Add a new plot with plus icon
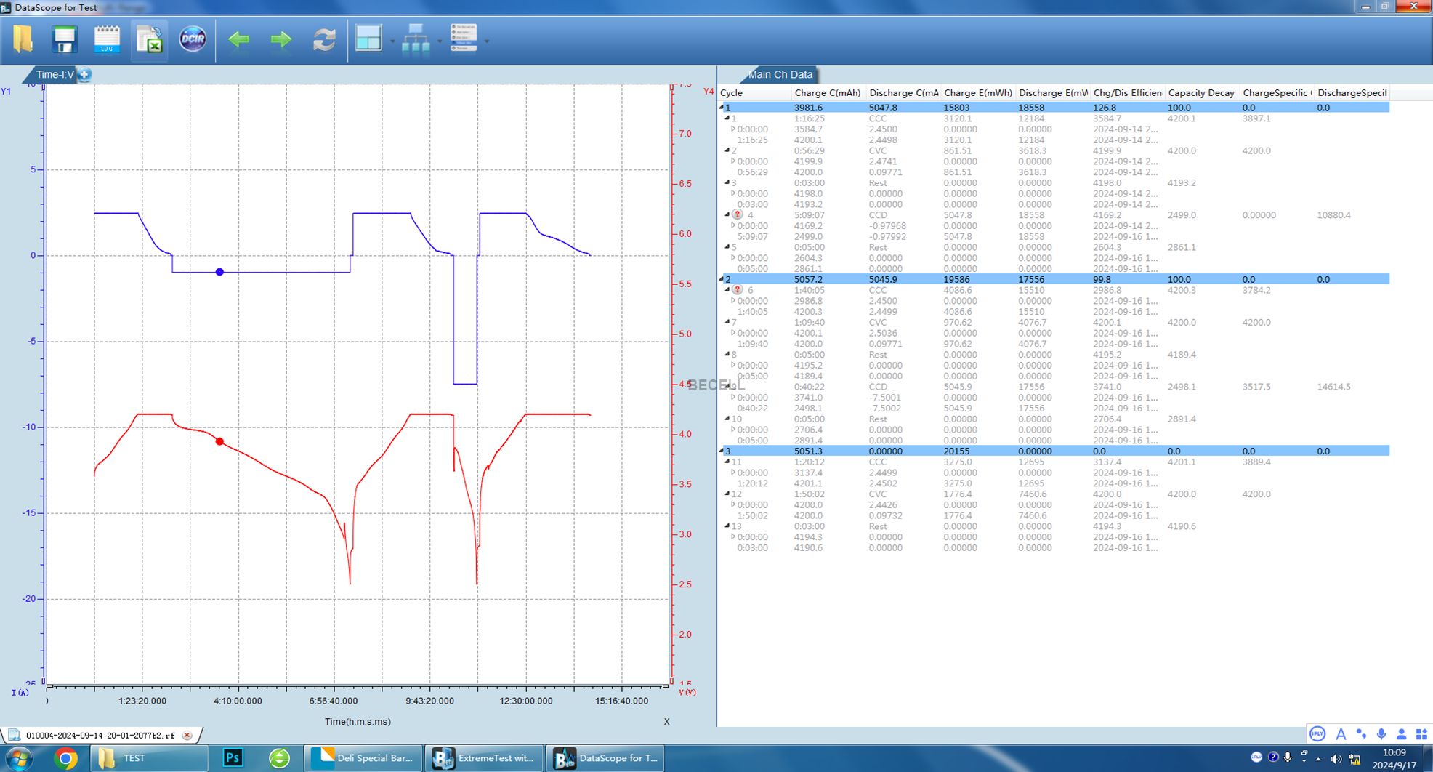The height and width of the screenshot is (772, 1433). point(84,74)
